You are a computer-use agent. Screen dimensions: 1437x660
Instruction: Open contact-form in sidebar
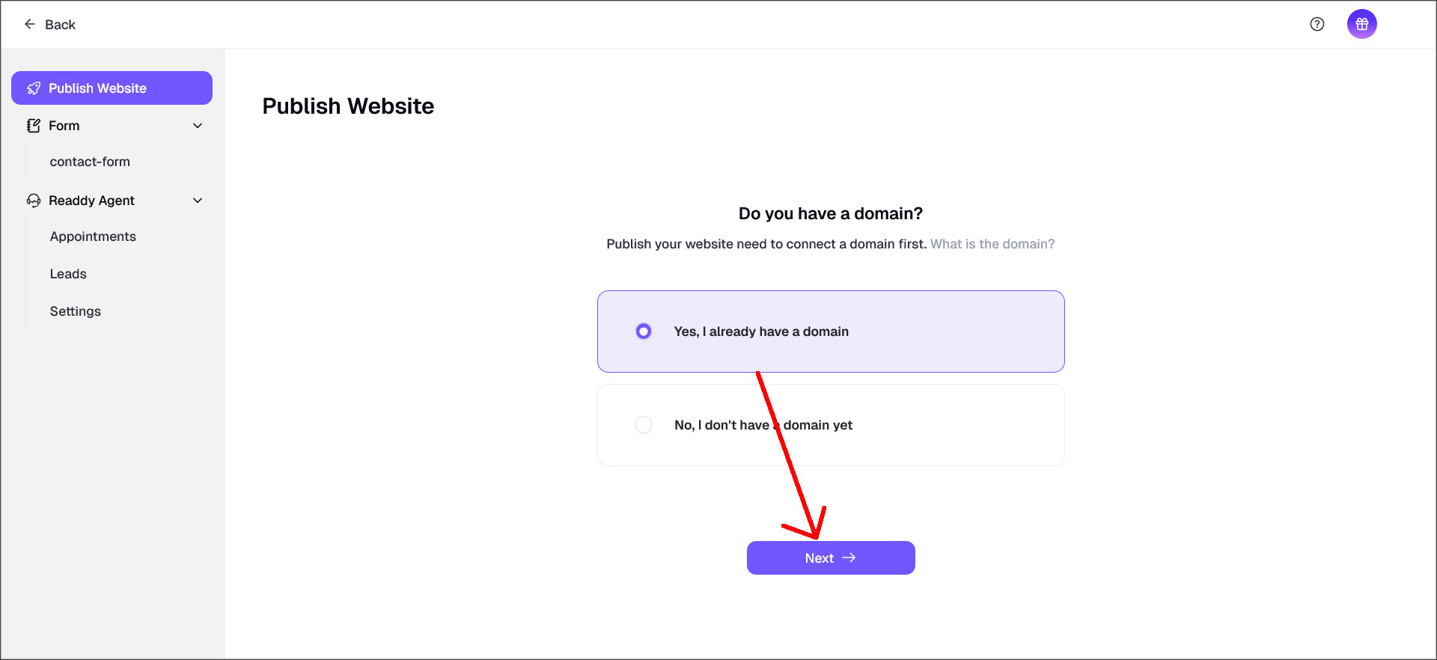click(x=90, y=162)
